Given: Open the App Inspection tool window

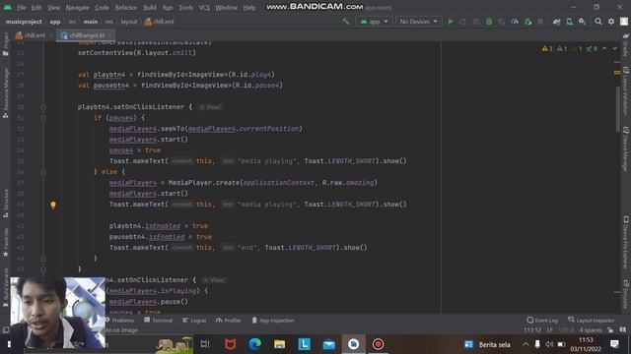Looking at the screenshot, I should pyautogui.click(x=273, y=321).
